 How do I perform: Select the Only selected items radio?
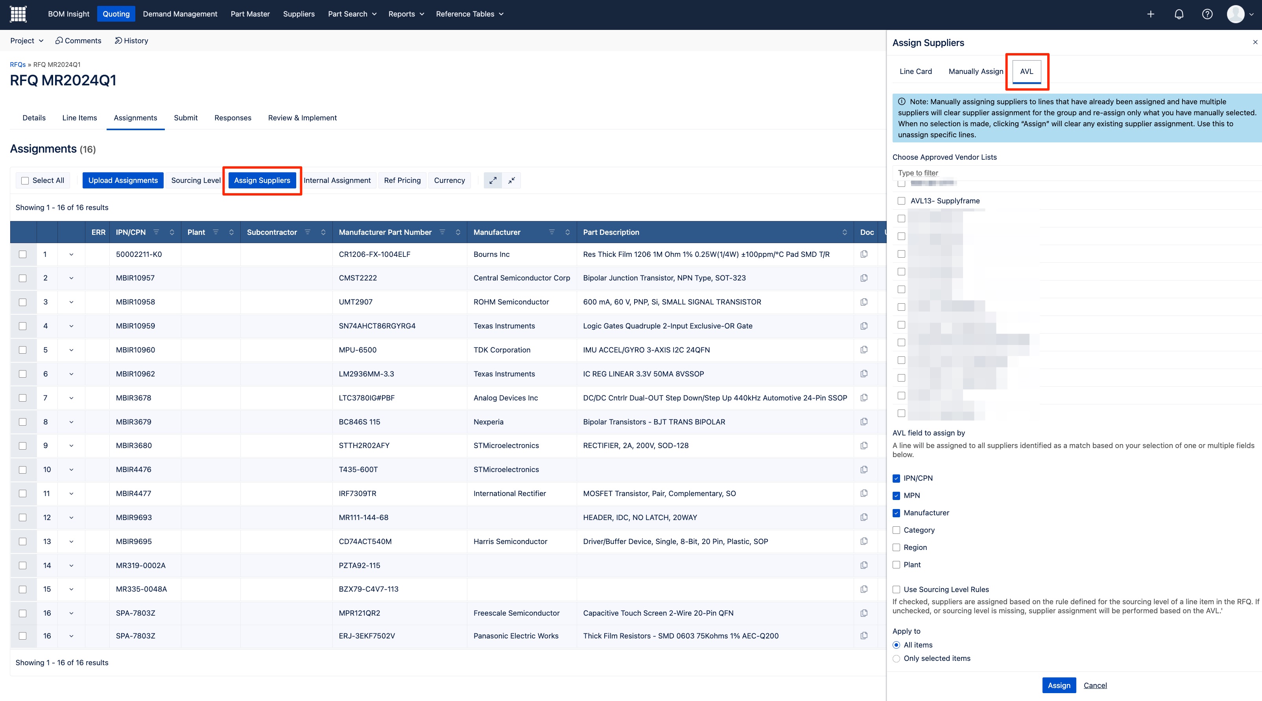(897, 659)
